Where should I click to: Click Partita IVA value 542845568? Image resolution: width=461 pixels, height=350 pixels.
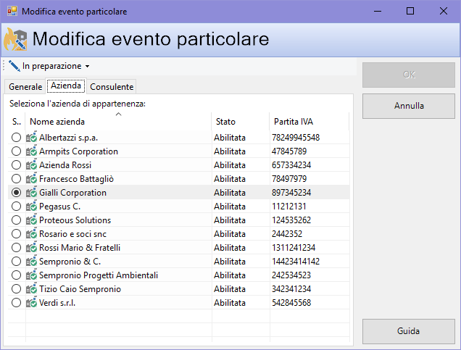pyautogui.click(x=291, y=303)
